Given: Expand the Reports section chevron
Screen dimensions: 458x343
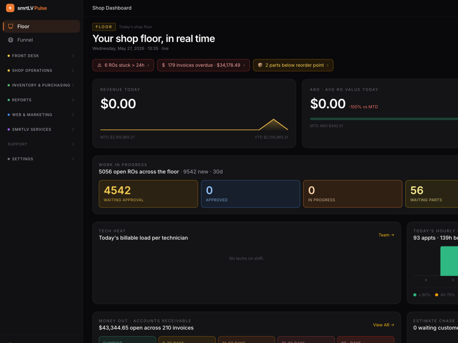Looking at the screenshot, I should pos(73,100).
